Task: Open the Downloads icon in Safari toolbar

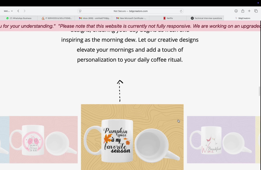Action: coord(236,11)
